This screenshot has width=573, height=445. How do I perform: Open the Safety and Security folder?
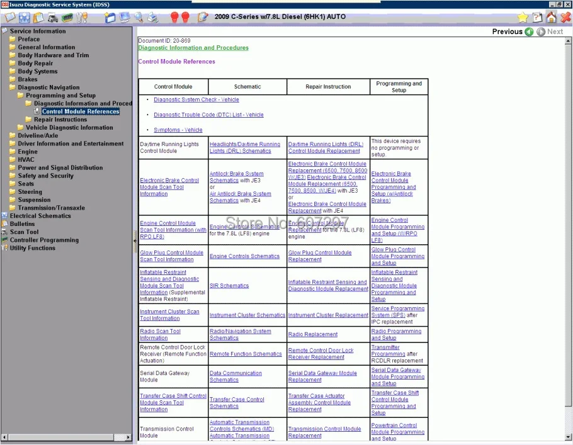[x=46, y=176]
